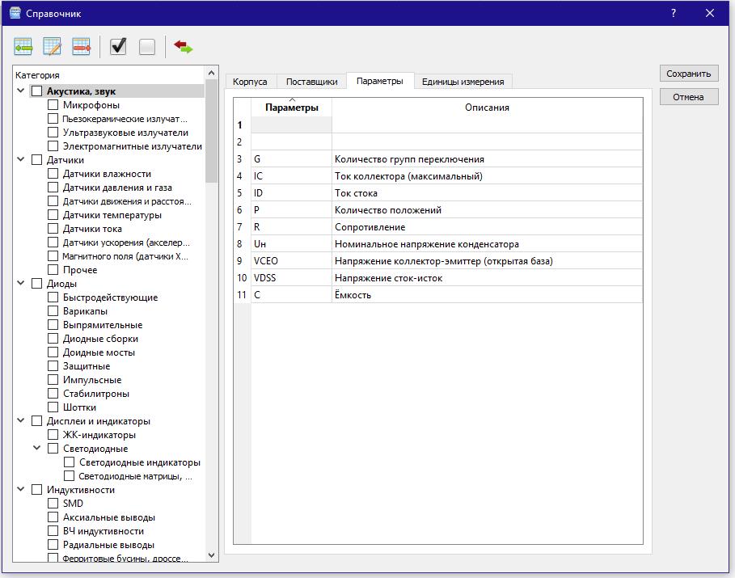
Task: Click the category tree vertical scrollbar thumb
Action: 212,129
